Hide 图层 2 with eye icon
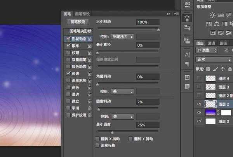The height and width of the screenshot is (157, 233). coord(199,104)
